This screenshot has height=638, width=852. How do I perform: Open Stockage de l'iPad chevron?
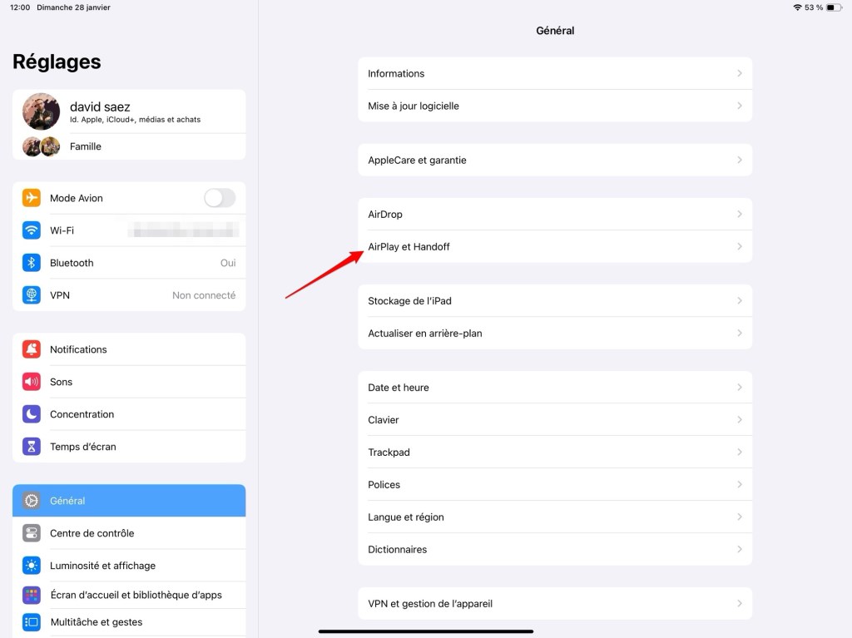point(739,301)
